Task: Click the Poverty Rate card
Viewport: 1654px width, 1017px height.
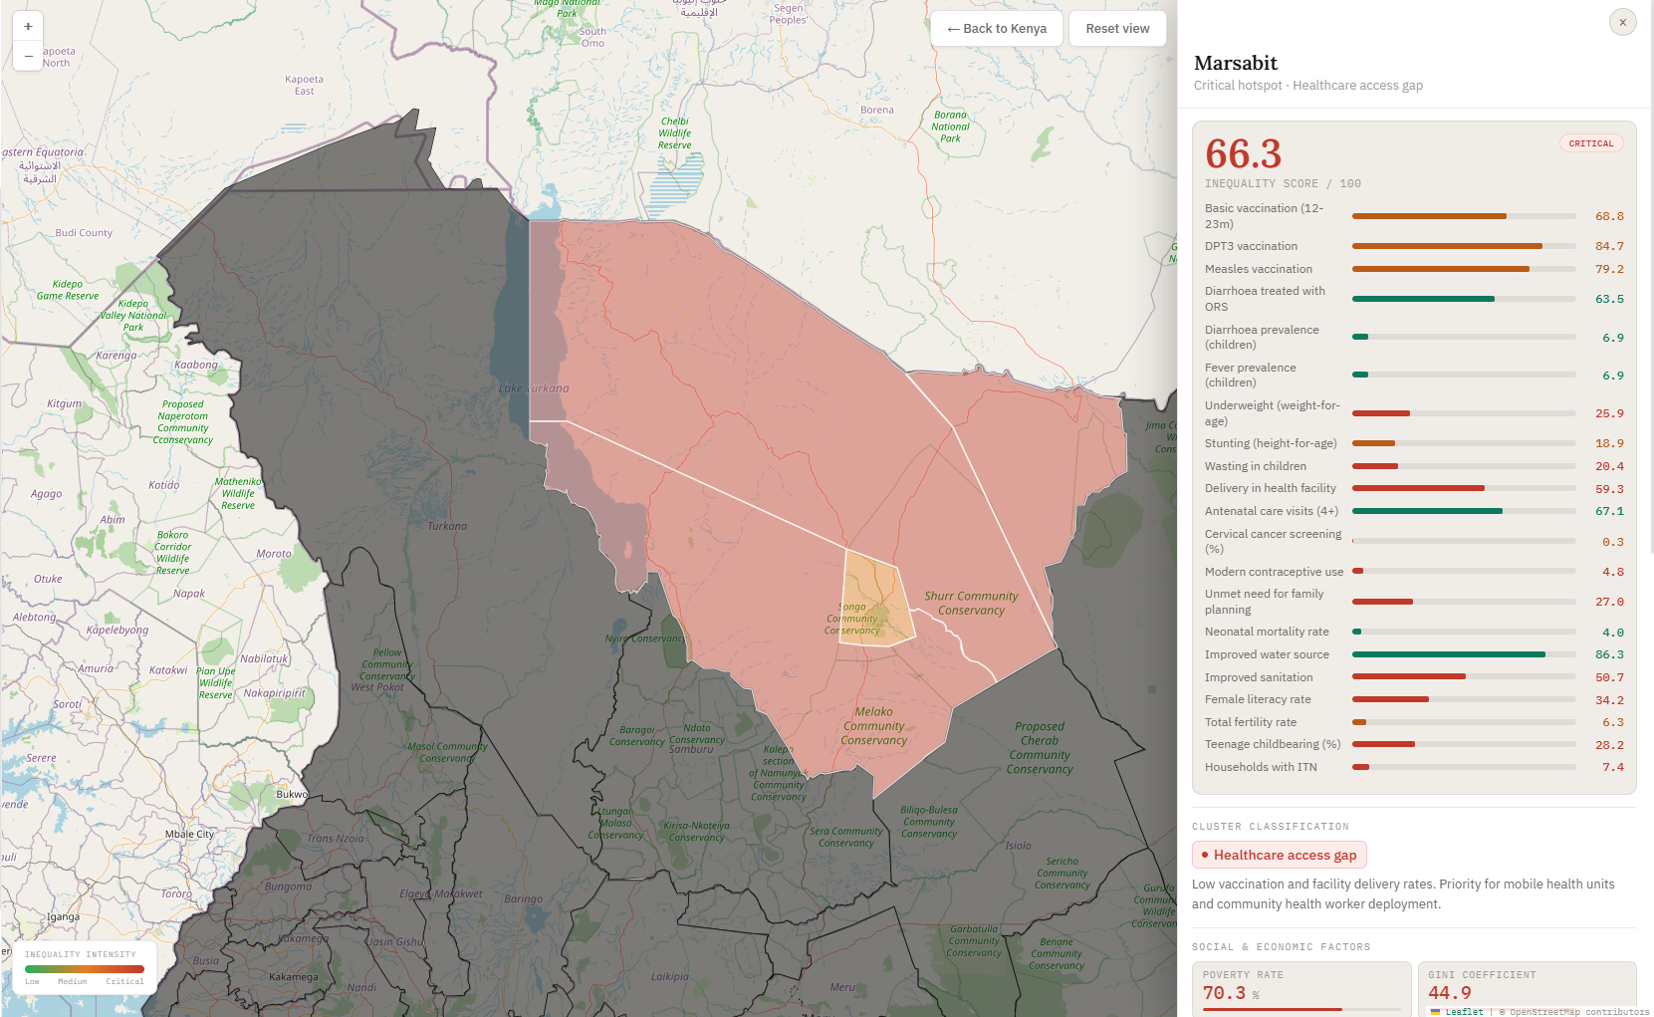Action: pyautogui.click(x=1301, y=988)
